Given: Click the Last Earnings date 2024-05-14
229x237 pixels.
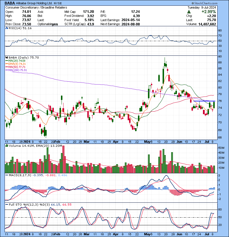Looking at the screenshot, I should click(x=131, y=20).
